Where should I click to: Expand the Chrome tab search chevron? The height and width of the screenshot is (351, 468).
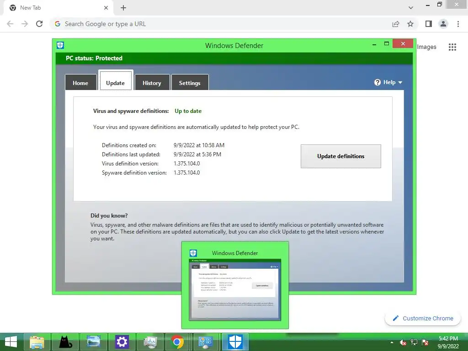point(411,8)
